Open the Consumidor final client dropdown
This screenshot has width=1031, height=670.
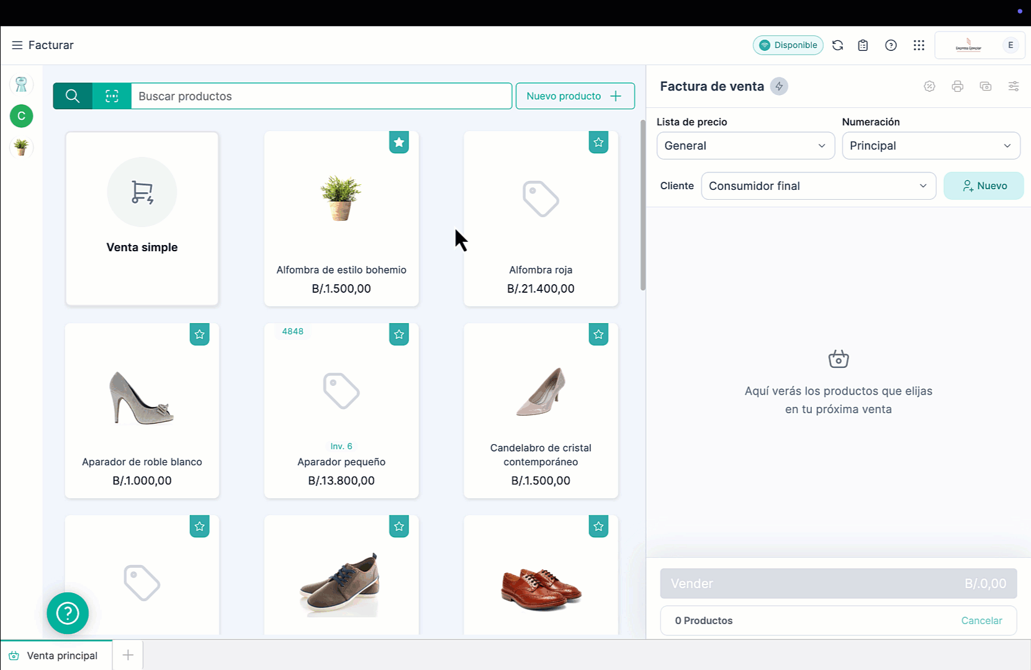click(x=818, y=185)
